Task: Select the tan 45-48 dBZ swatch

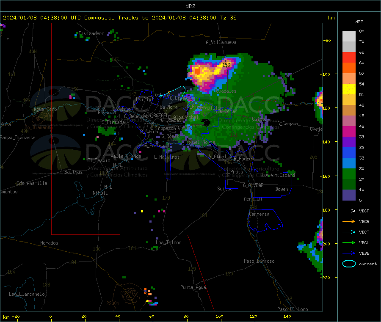Action: click(x=349, y=110)
